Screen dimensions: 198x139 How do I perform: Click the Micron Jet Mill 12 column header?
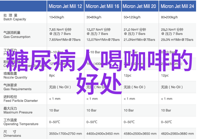click(66, 6)
